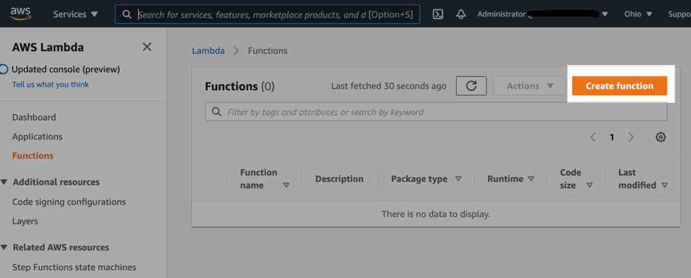Open the Administrator account menu
This screenshot has width=691, height=278.
click(x=542, y=14)
